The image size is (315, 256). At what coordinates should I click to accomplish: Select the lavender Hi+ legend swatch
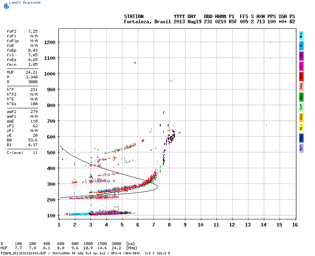pos(301,148)
